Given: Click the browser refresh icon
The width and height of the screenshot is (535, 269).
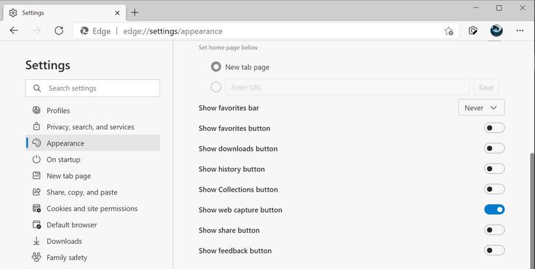Looking at the screenshot, I should tap(59, 30).
